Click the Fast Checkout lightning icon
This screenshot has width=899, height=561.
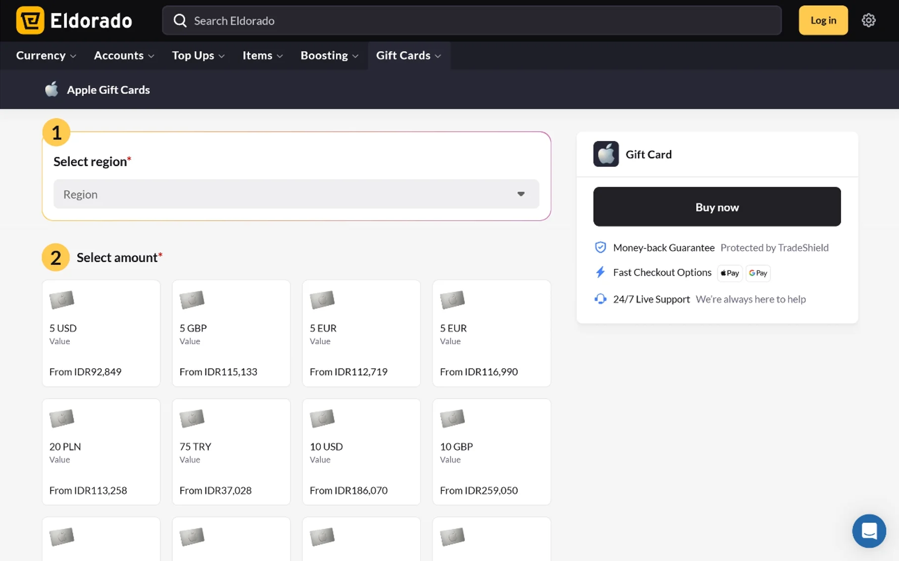click(600, 272)
